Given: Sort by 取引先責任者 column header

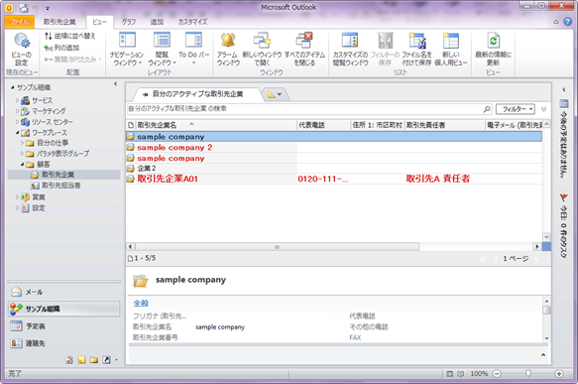Looking at the screenshot, I should [x=444, y=125].
